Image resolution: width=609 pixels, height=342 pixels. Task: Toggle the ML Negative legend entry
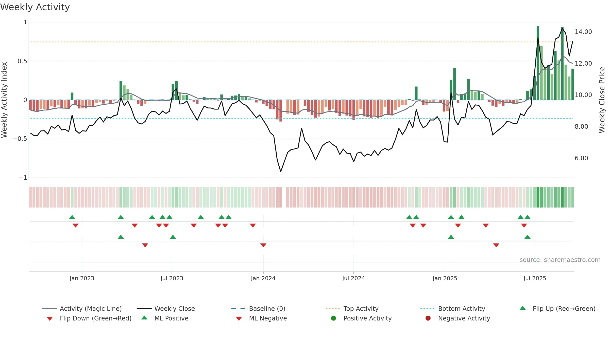pyautogui.click(x=261, y=318)
